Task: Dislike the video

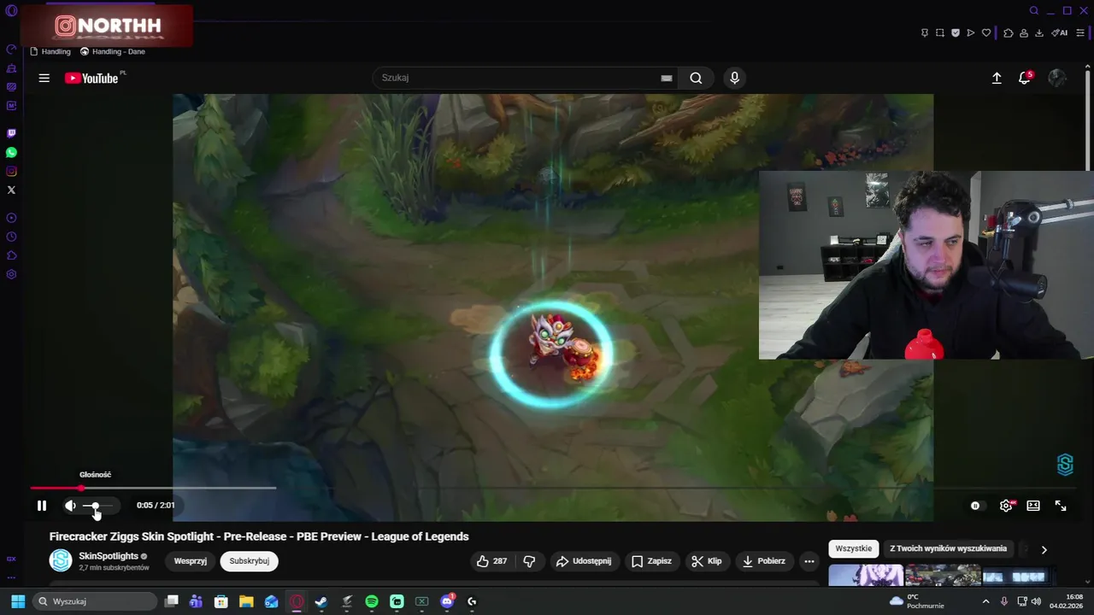Action: click(x=529, y=561)
